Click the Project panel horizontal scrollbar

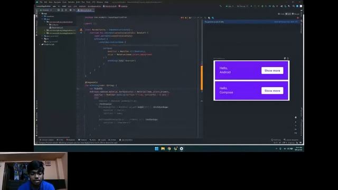(x=54, y=137)
